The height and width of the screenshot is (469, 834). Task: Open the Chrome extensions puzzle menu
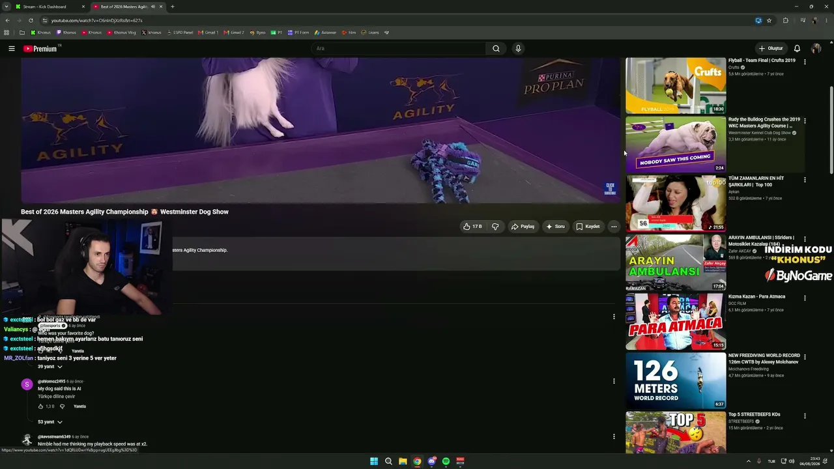pyautogui.click(x=786, y=20)
